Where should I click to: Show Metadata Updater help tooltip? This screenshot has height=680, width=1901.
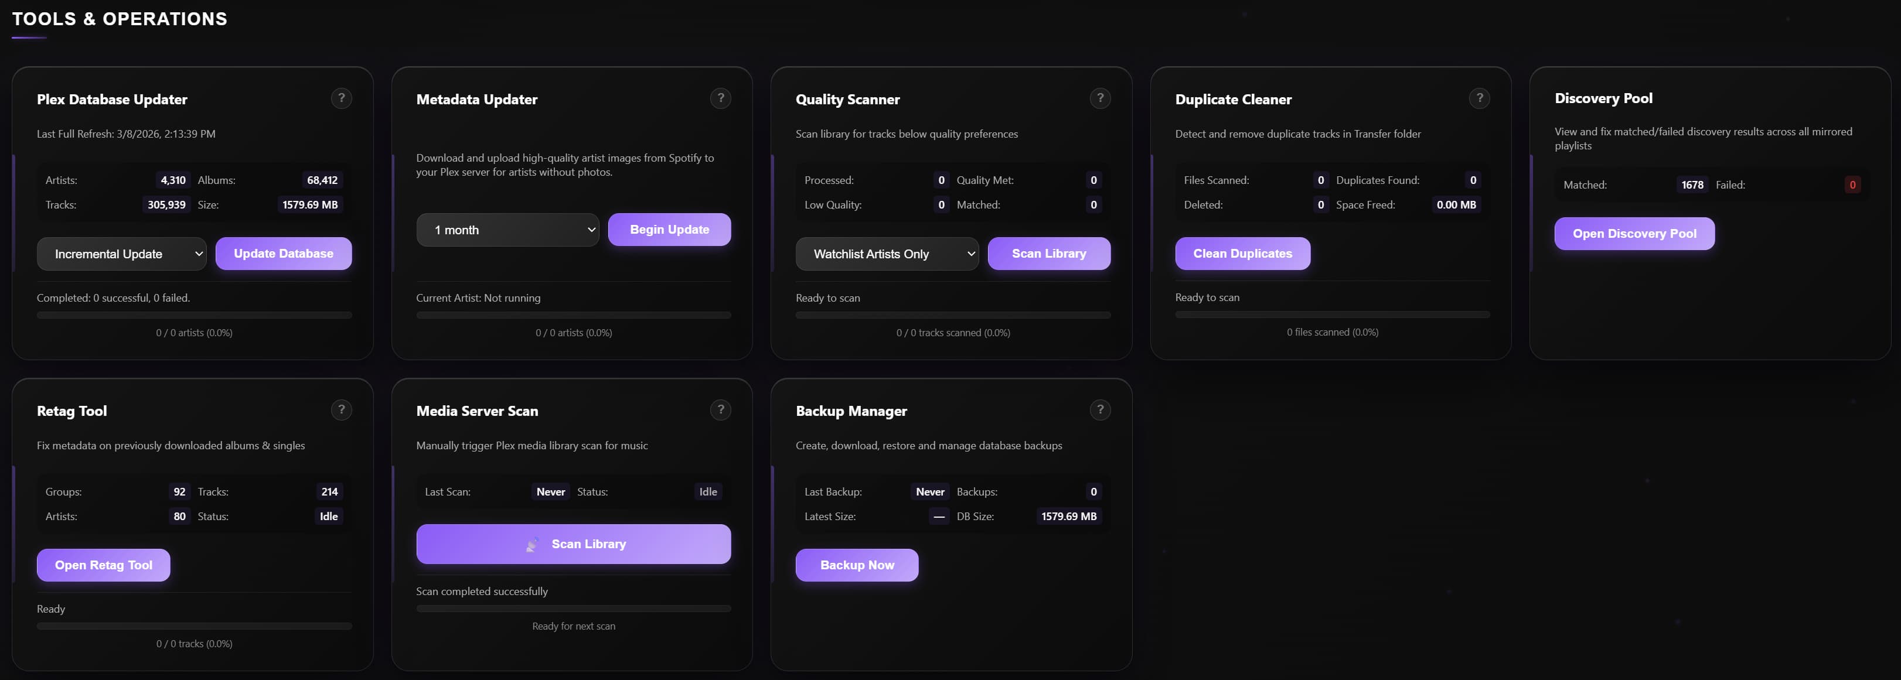click(x=720, y=98)
